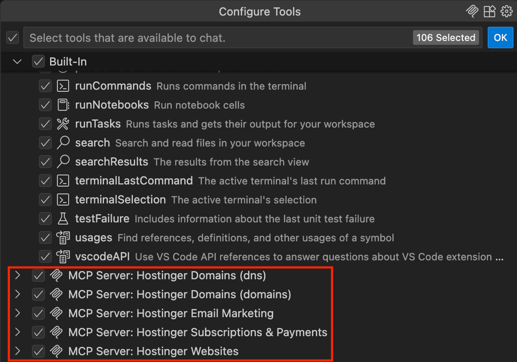The width and height of the screenshot is (517, 362).
Task: Open the extensions icon in title bar
Action: click(489, 12)
